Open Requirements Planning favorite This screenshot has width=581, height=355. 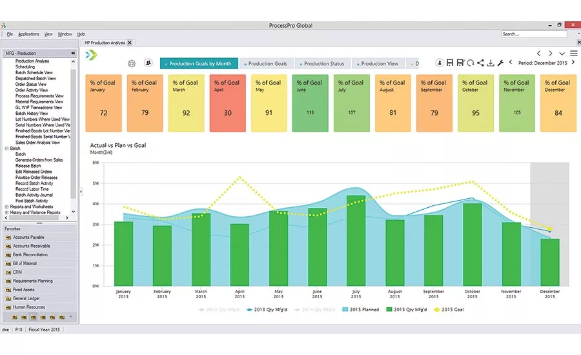click(39, 281)
